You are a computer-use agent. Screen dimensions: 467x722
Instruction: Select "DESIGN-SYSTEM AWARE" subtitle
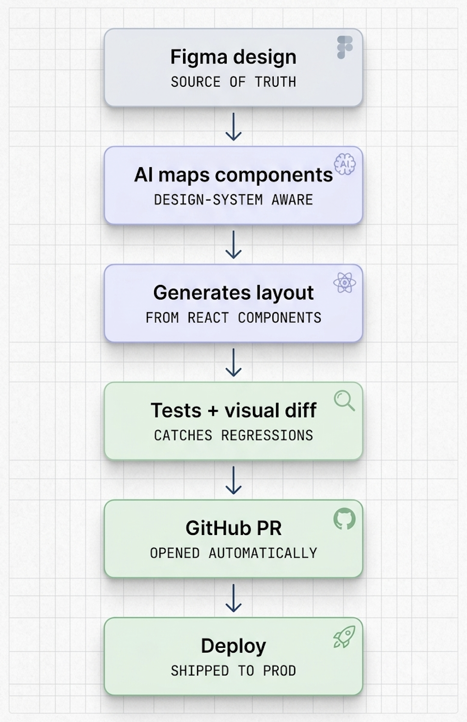pos(233,200)
